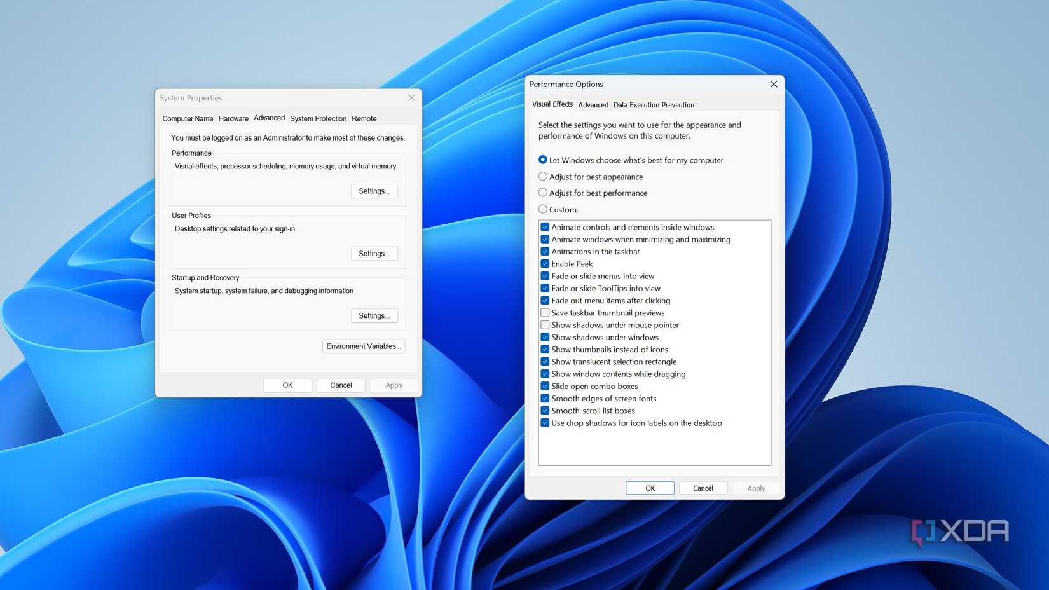1049x590 pixels.
Task: Switch to Visual Effects tab
Action: [x=552, y=104]
